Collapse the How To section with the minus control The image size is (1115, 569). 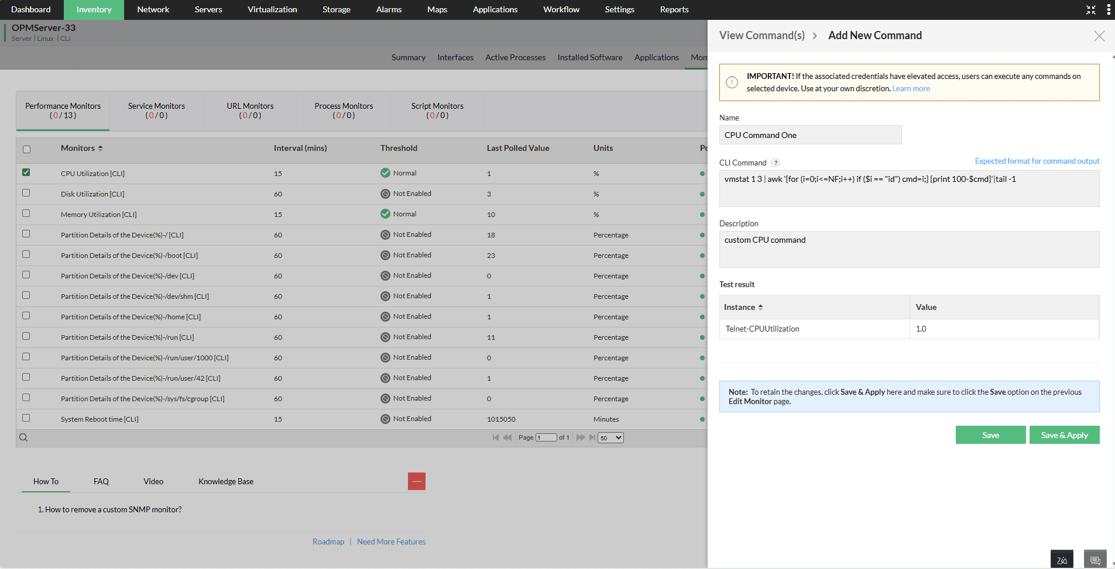[417, 481]
